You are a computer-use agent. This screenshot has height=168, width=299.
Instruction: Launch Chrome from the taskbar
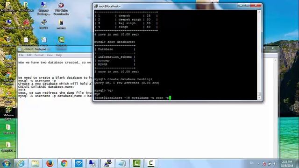coord(64,163)
